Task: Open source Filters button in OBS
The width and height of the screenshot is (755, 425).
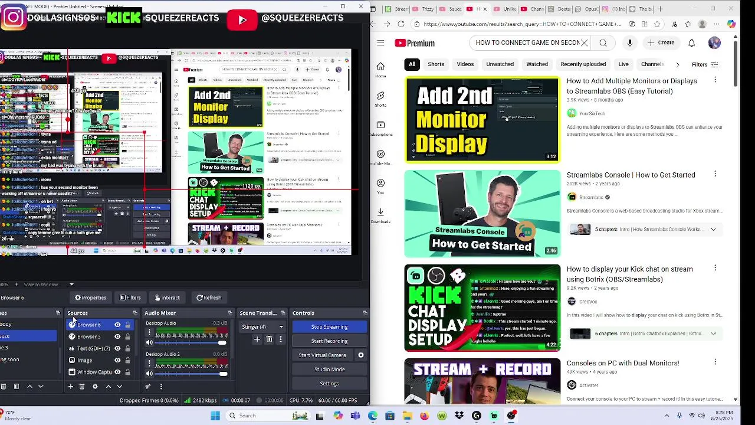Action: click(x=130, y=297)
